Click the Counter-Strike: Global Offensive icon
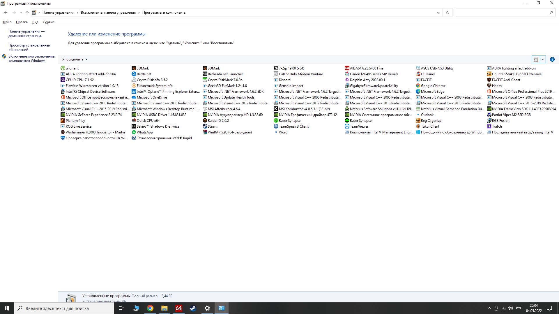 click(489, 74)
